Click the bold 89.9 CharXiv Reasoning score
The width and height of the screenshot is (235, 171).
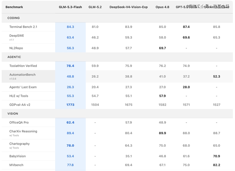click(162, 133)
